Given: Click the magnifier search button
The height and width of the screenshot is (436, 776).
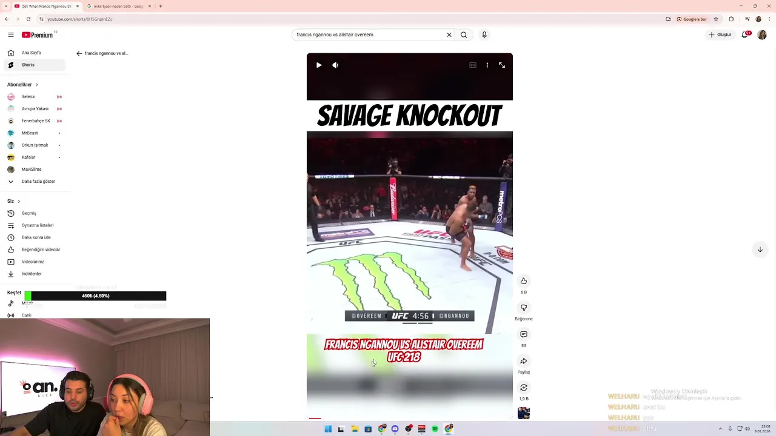Looking at the screenshot, I should pyautogui.click(x=464, y=35).
